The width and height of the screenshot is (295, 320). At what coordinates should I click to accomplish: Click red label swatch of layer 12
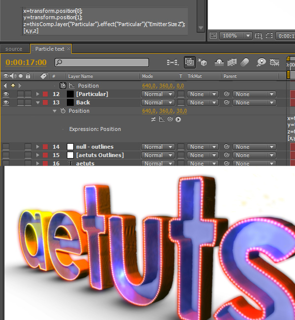click(x=45, y=94)
